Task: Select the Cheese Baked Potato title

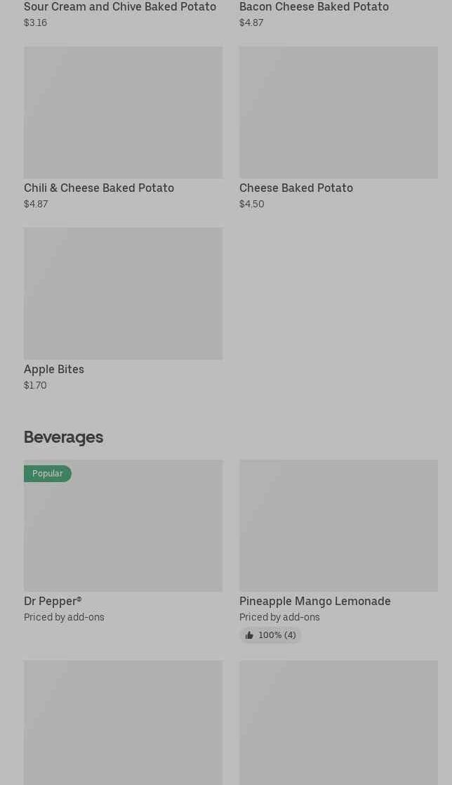Action: coord(296,188)
